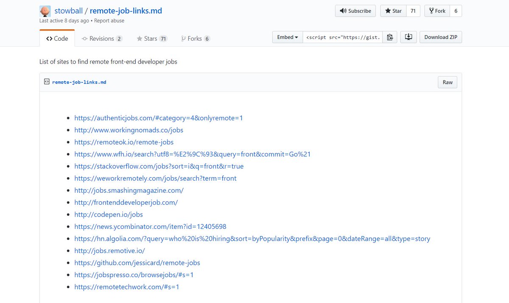Image resolution: width=509 pixels, height=303 pixels.
Task: Subscribe to this gist
Action: click(x=355, y=11)
